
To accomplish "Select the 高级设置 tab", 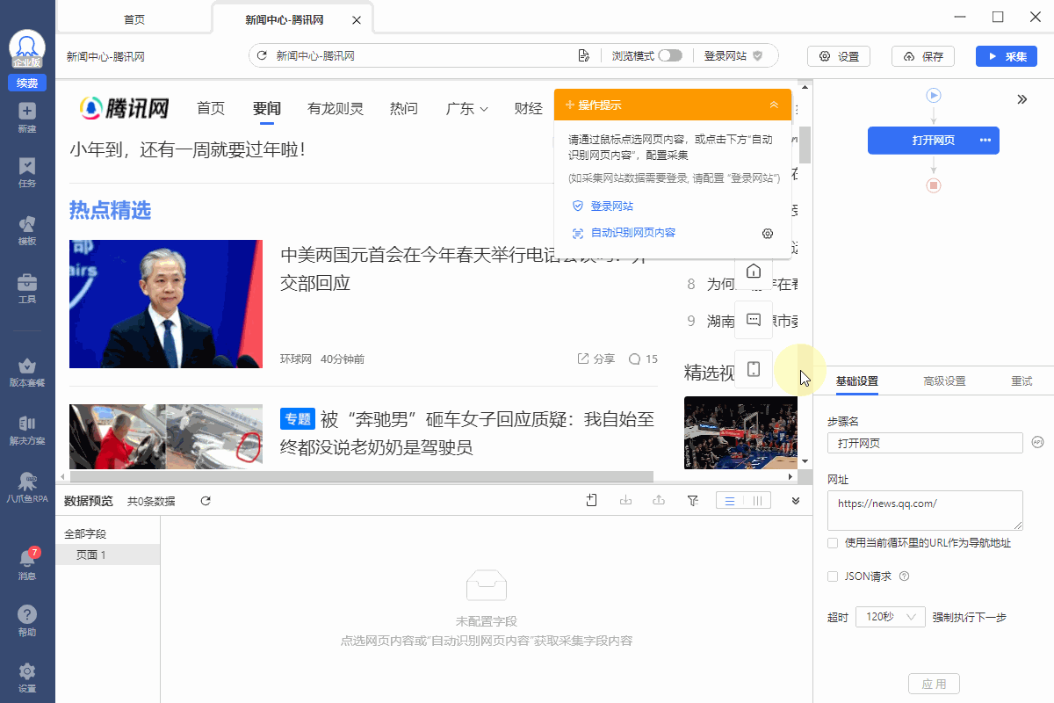I will 944,381.
